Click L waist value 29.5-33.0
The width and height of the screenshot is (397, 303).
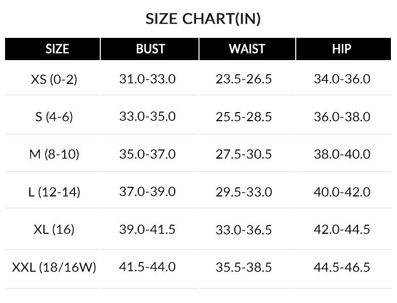click(244, 192)
